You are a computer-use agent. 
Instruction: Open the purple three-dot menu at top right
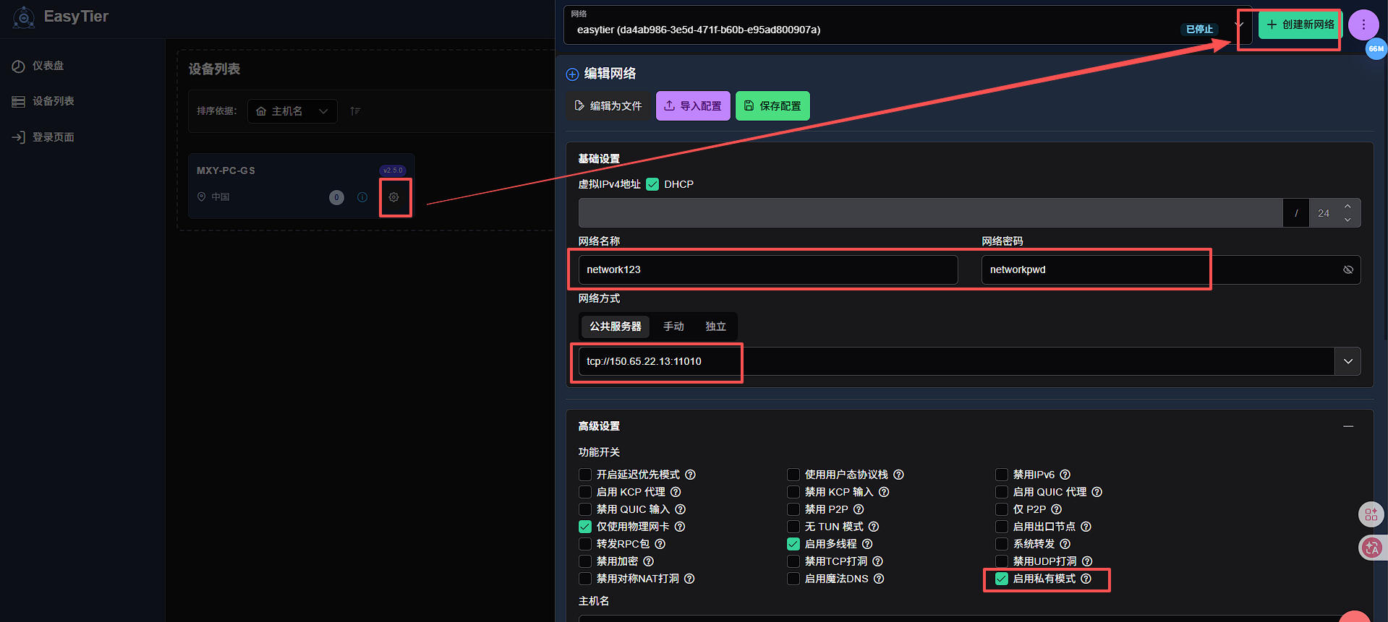click(1363, 25)
